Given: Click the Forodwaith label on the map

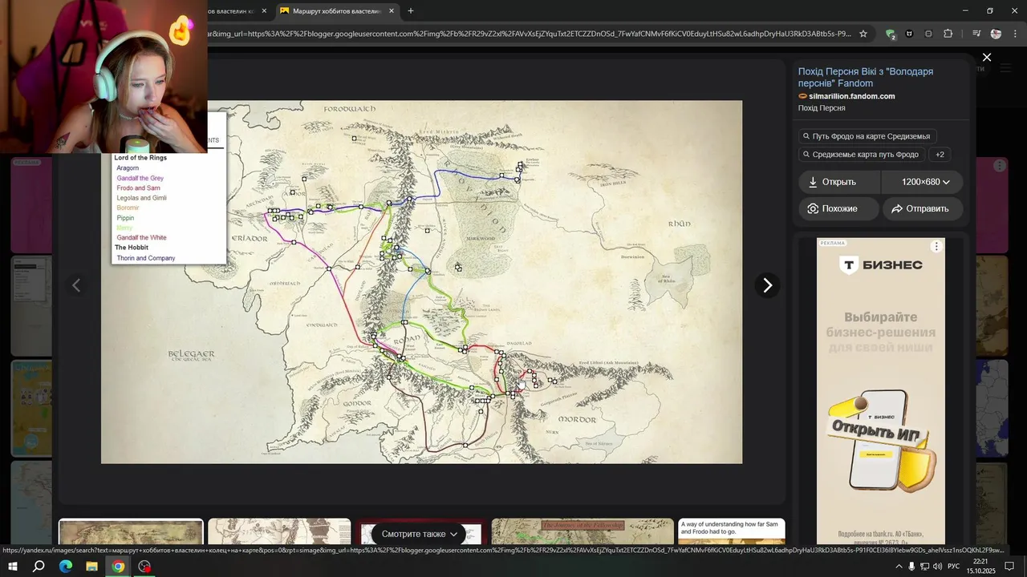Looking at the screenshot, I should (x=349, y=107).
